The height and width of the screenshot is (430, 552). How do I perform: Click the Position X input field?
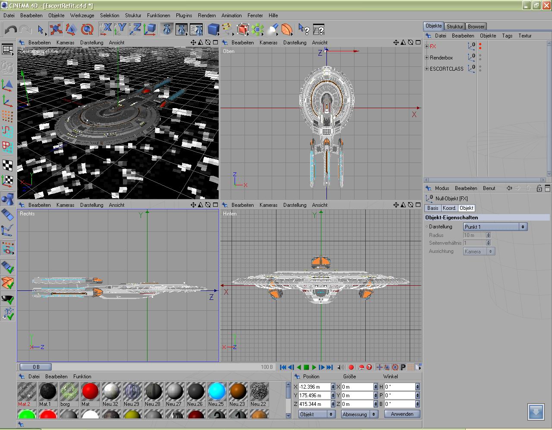click(314, 387)
